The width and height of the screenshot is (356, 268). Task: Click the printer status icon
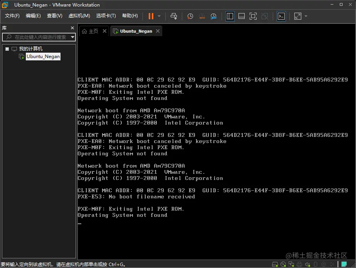tap(299, 264)
